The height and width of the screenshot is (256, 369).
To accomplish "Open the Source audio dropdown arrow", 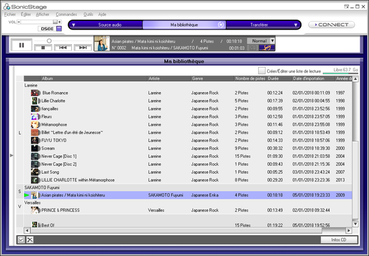I will [73, 25].
